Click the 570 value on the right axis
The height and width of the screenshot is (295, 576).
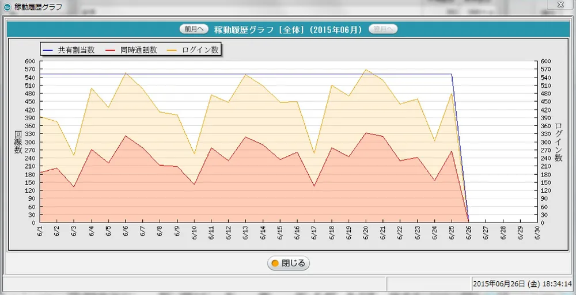click(547, 70)
